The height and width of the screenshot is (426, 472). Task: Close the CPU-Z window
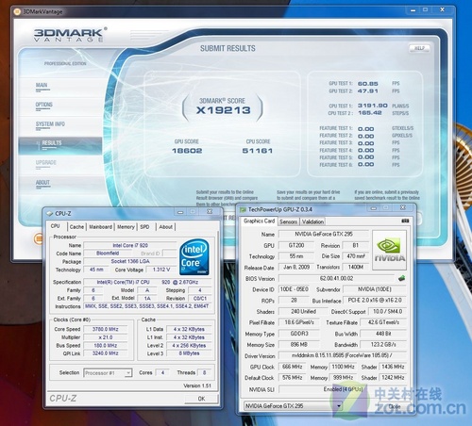point(210,212)
